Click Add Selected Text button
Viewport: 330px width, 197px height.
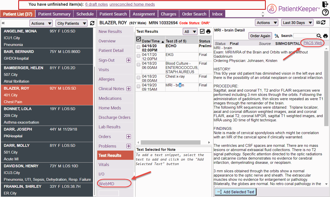[235, 192]
